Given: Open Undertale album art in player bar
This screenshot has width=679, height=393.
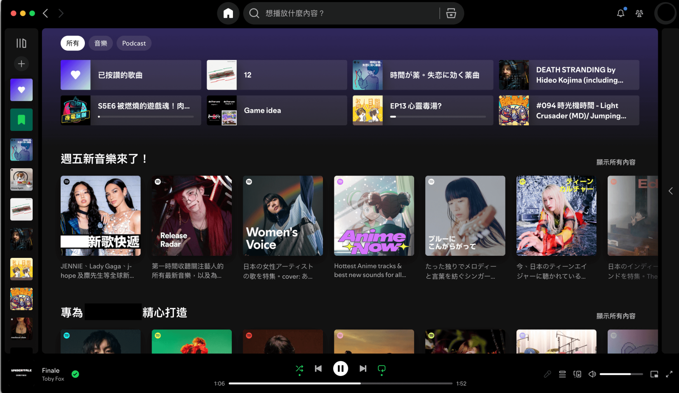Looking at the screenshot, I should (x=21, y=373).
